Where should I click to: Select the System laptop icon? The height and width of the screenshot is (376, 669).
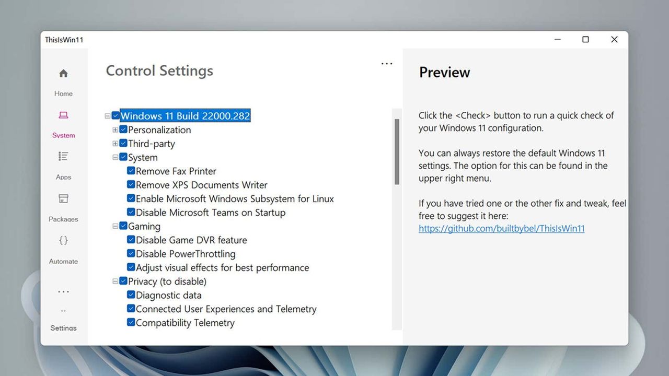63,115
